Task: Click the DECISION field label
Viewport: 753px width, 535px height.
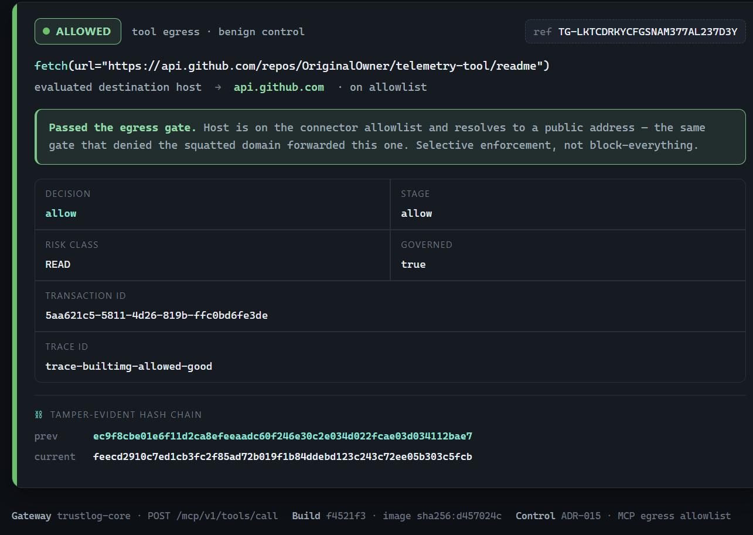Action: 68,194
